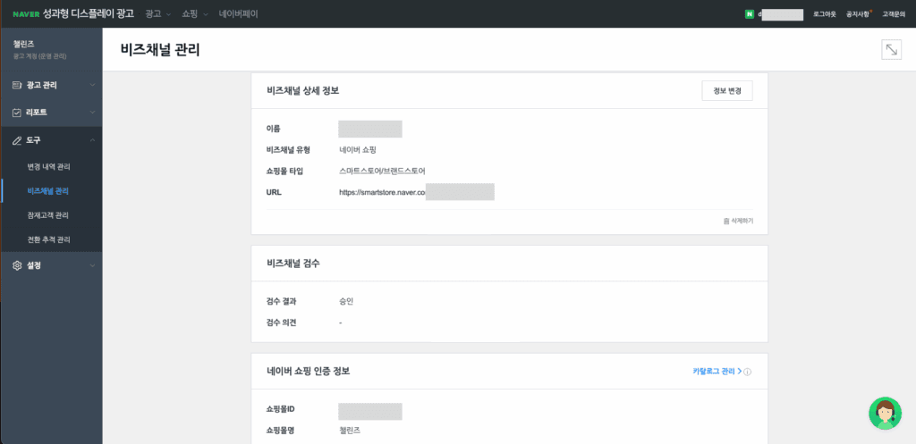Screen dimensions: 916x444
Task: Click the 삭제하기 link
Action: 742,222
